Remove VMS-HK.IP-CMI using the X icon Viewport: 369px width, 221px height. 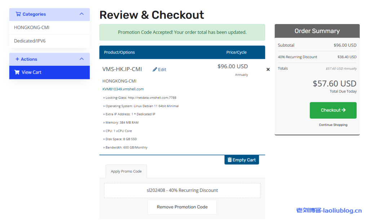(x=268, y=69)
